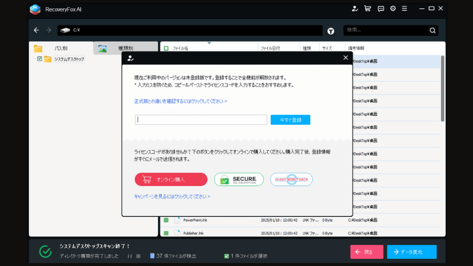
Task: Toggle the PowerPoint.lnk checkbox
Action: (166, 220)
